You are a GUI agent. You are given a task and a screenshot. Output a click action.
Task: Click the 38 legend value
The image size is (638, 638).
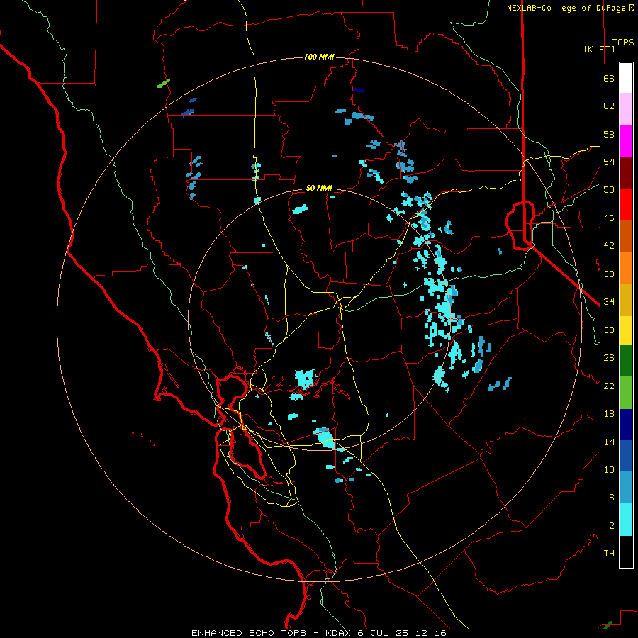click(609, 274)
